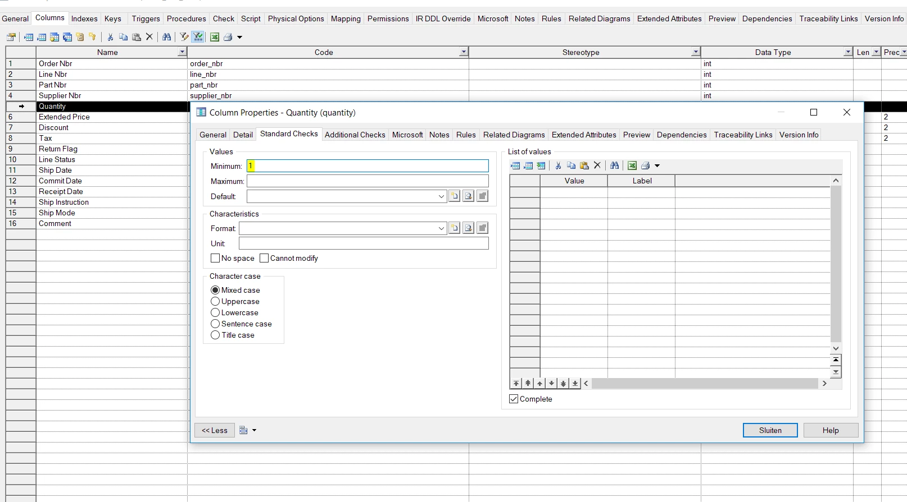Move value to bottom in List of values

tap(575, 383)
